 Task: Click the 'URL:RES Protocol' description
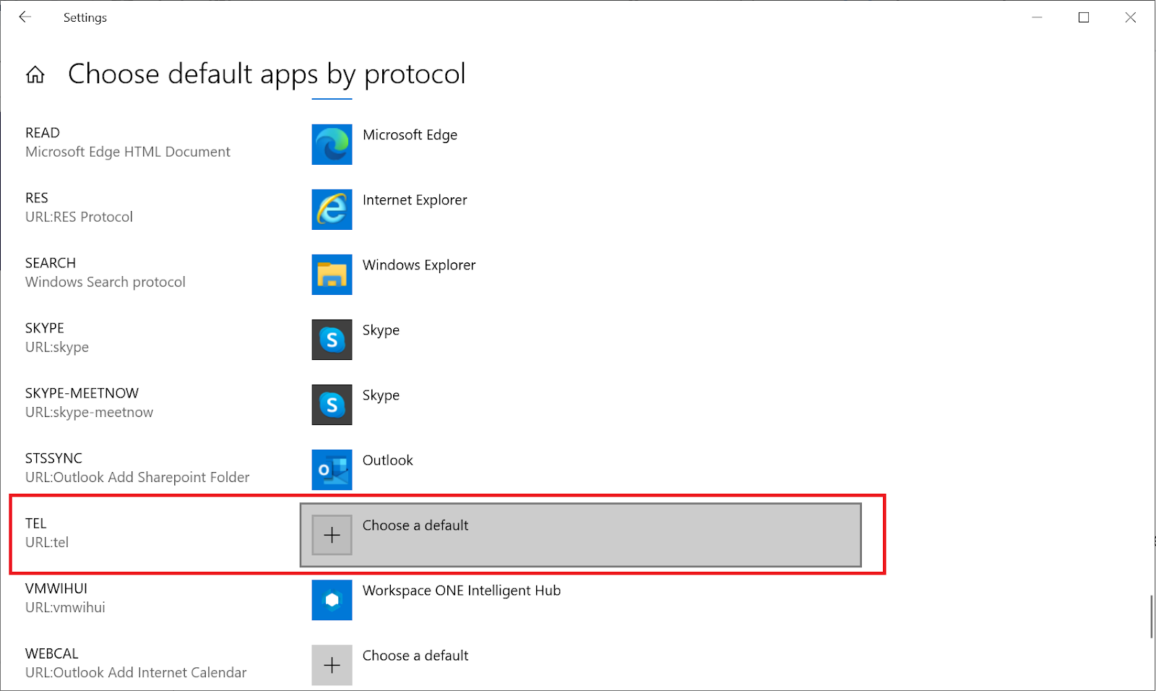point(79,217)
